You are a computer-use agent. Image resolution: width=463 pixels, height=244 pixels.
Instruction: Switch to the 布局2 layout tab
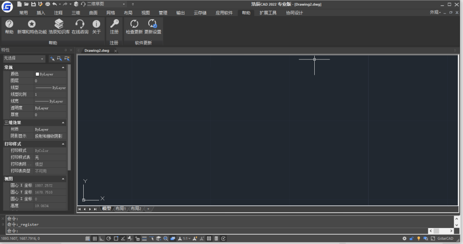pos(136,208)
